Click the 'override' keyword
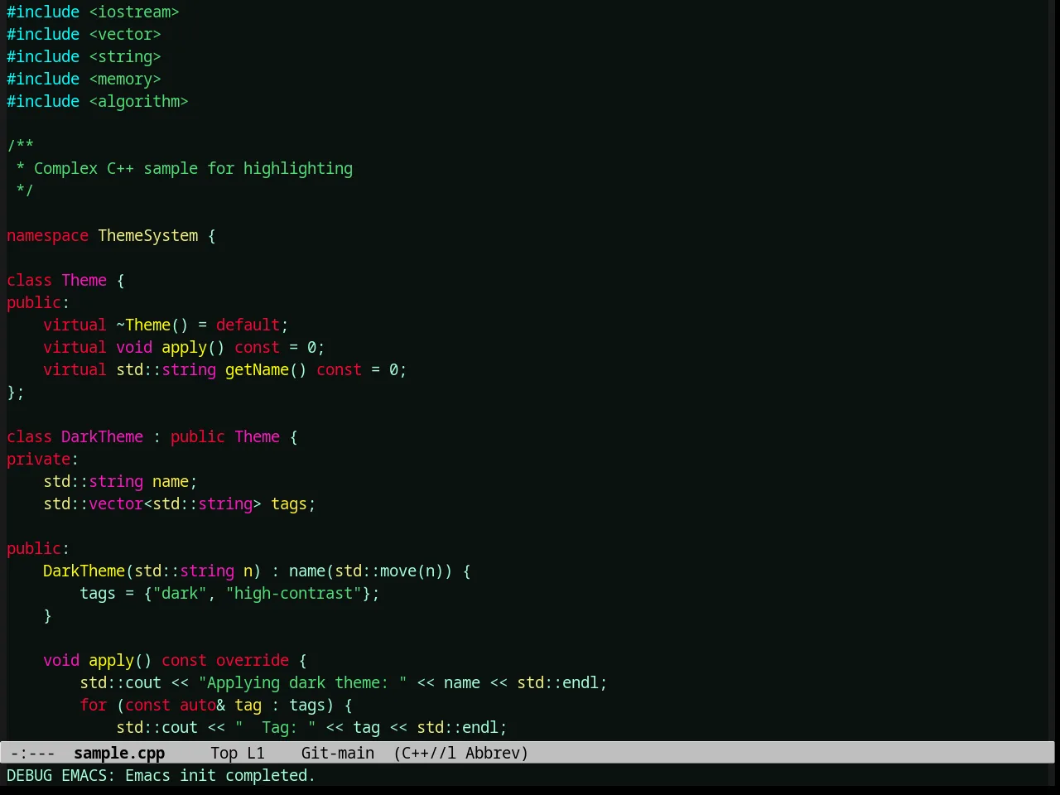Viewport: 1060px width, 795px height. [253, 660]
